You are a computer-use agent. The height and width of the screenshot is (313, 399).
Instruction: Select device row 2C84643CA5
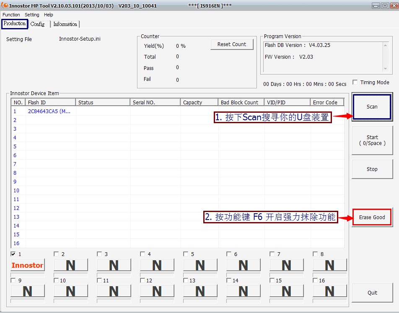[x=178, y=111]
